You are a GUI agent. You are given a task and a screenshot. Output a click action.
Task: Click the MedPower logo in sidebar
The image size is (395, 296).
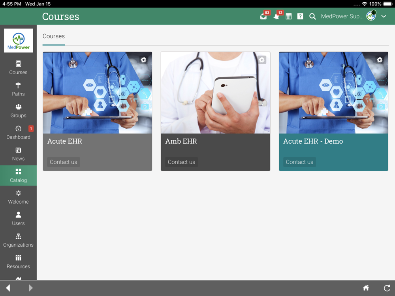(x=19, y=41)
